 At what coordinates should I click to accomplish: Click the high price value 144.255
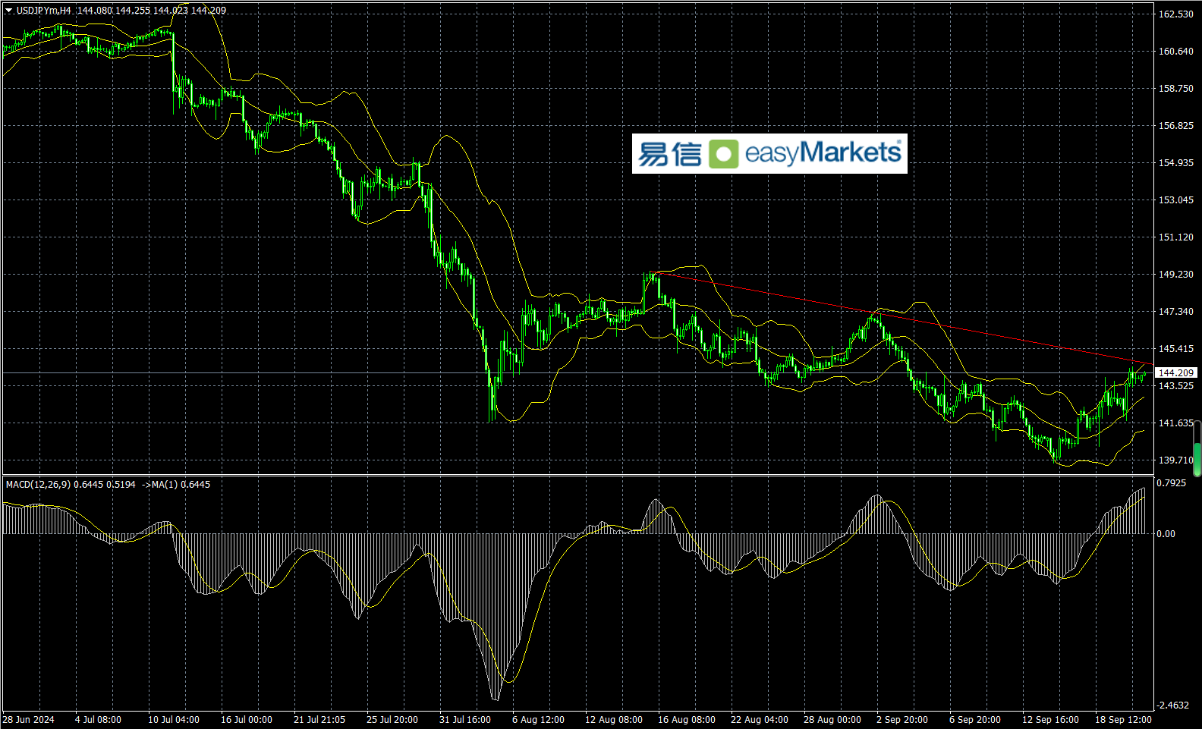(132, 11)
